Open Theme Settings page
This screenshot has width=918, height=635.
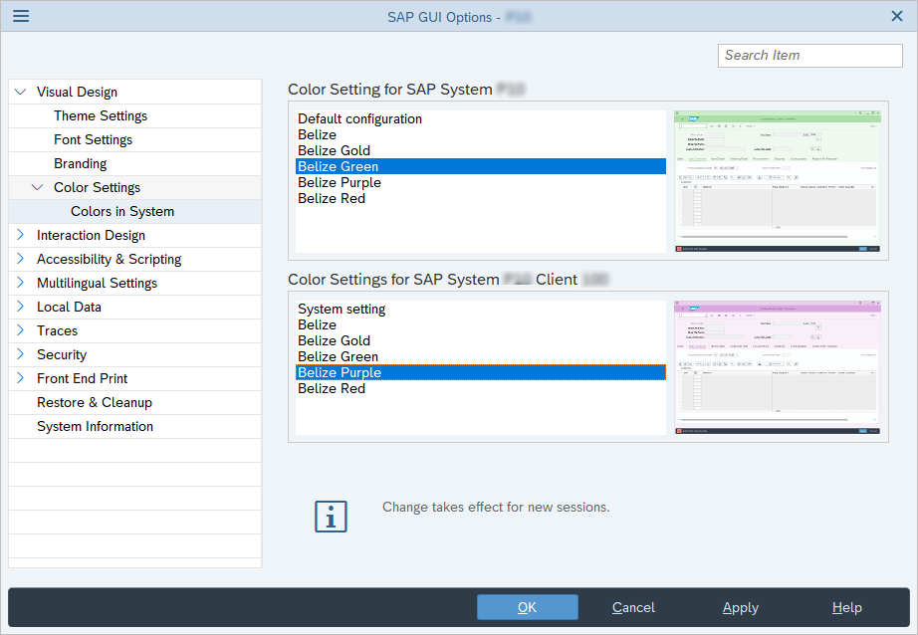[x=101, y=115]
